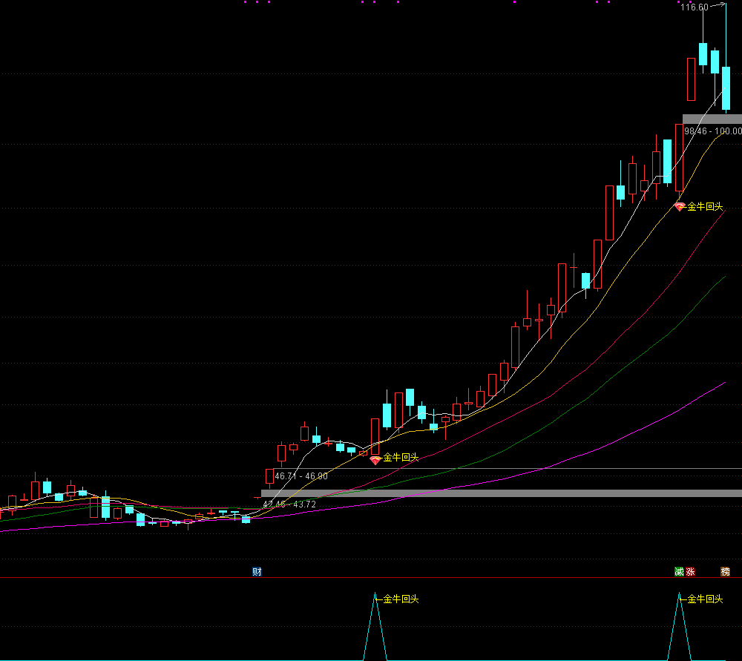Click the 46.71 - 46.90 gap label
This screenshot has height=661, width=742.
click(301, 476)
